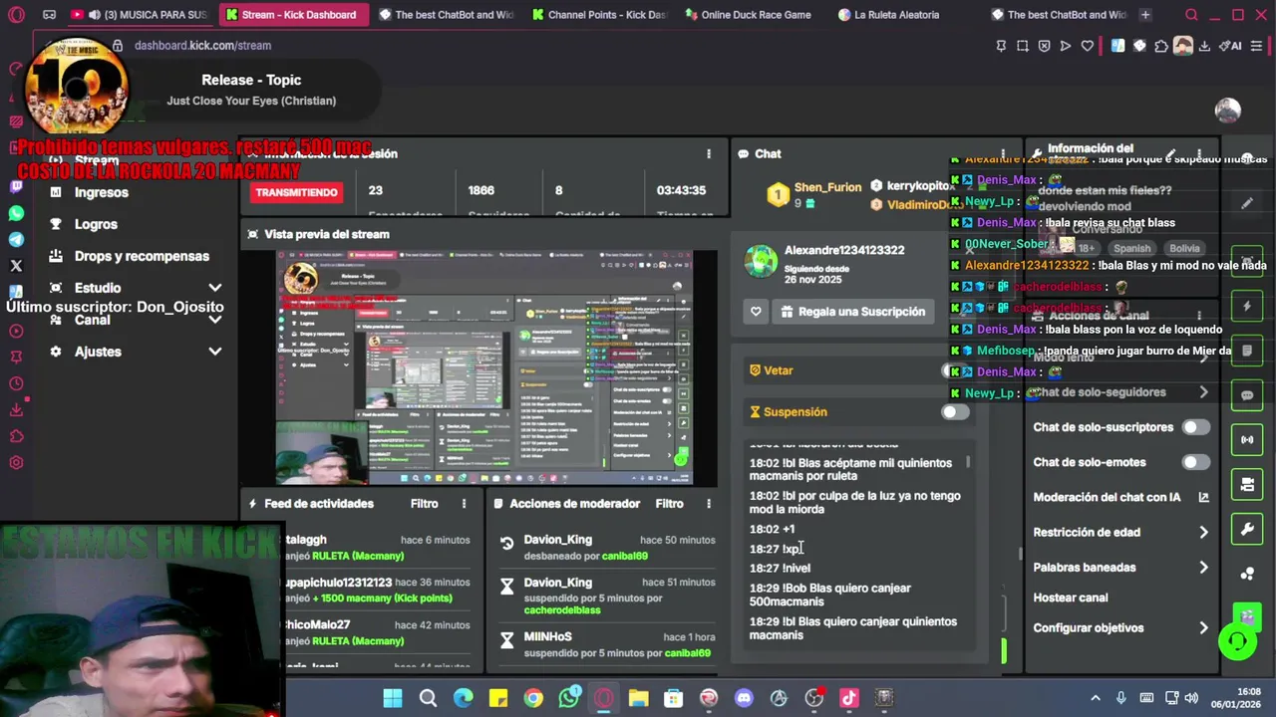Viewport: 1276px width, 717px height.
Task: Toggle the Vetar switch
Action: coord(955,370)
